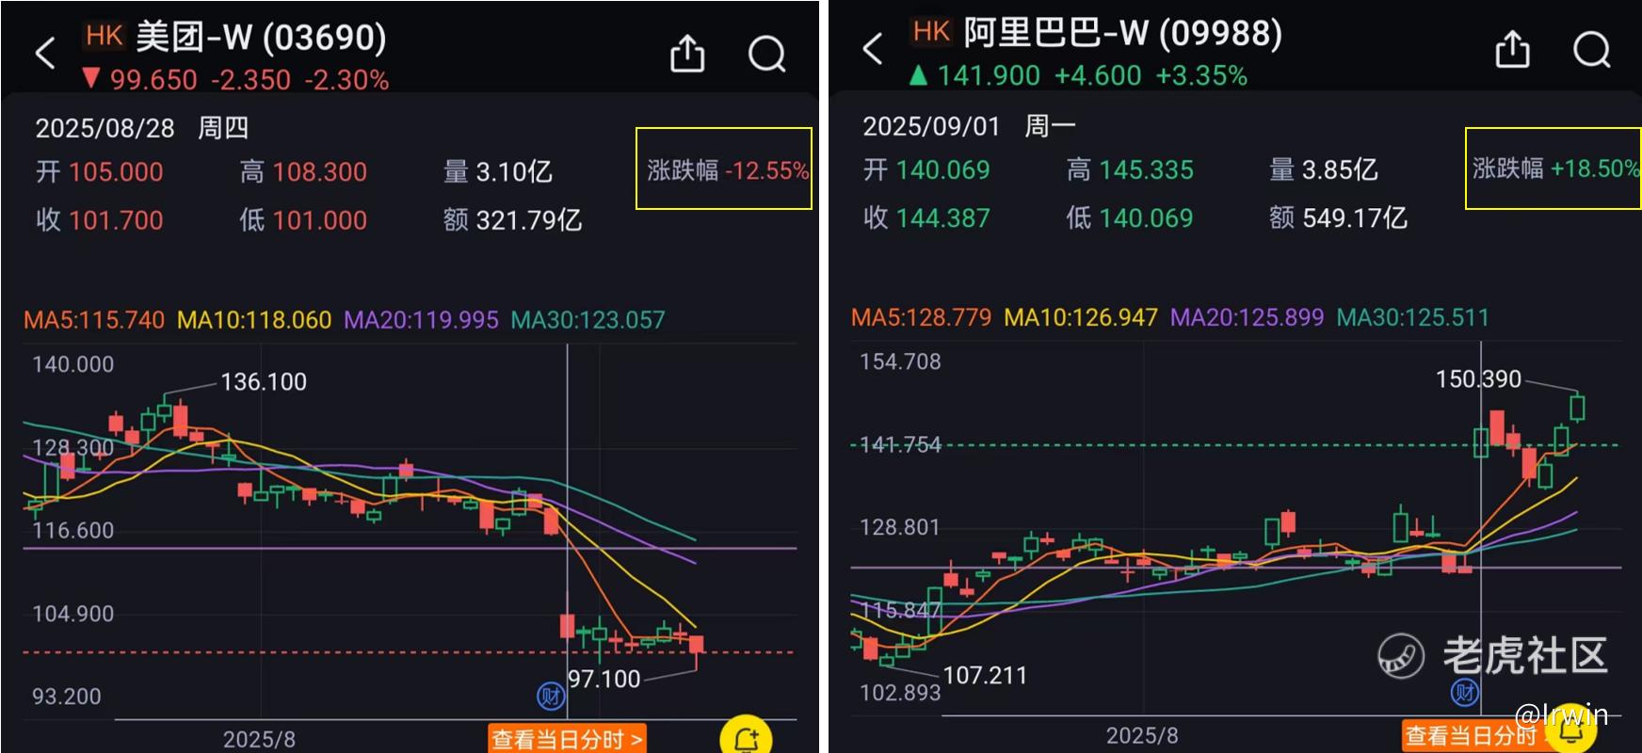Screen dimensions: 1642x753
Task: Tap MA10:126.947 indicator on 阿里巴巴 chart
Action: click(1081, 317)
